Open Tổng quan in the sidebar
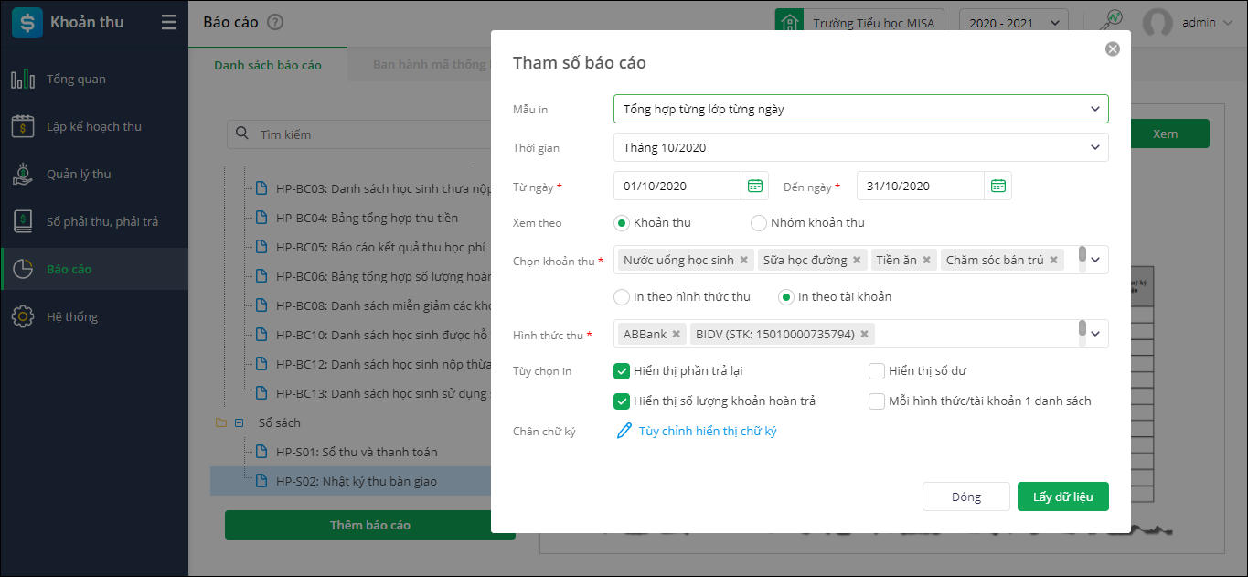Image resolution: width=1248 pixels, height=577 pixels. (x=76, y=80)
